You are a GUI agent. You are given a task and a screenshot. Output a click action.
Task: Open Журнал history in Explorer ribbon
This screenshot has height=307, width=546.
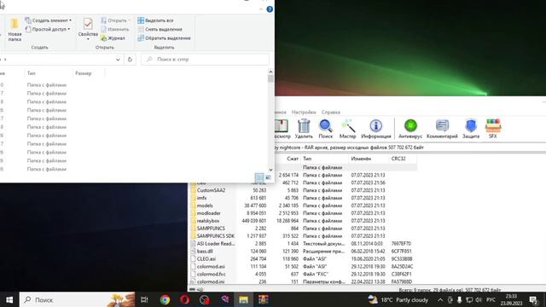(113, 38)
